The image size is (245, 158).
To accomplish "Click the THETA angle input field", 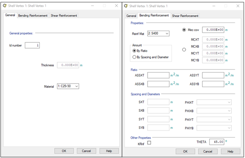I will [x=217, y=142].
